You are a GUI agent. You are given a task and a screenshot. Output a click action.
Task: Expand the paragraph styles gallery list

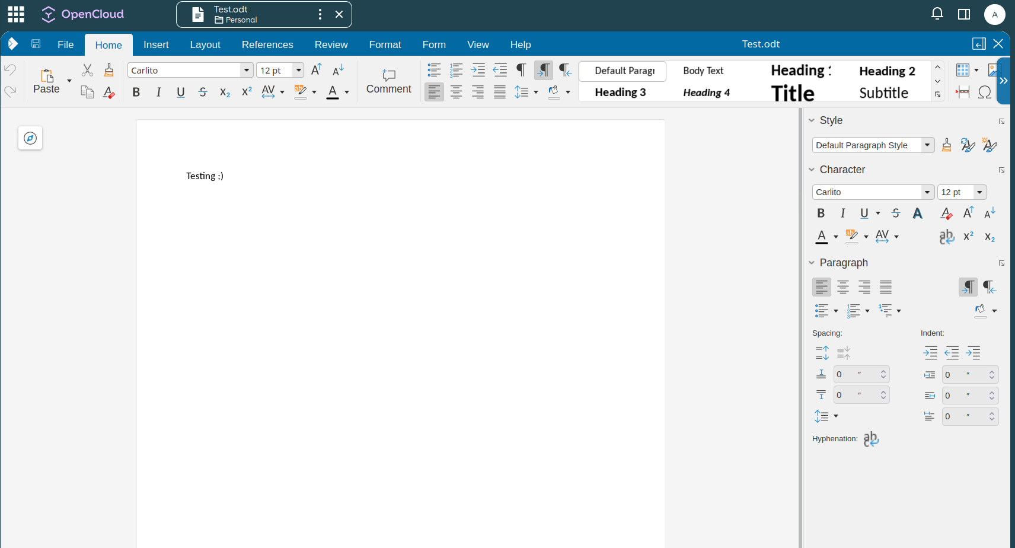pyautogui.click(x=937, y=94)
